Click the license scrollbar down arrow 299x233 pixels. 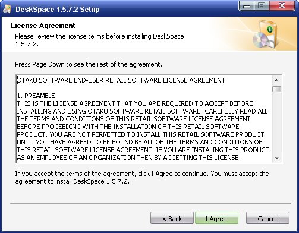pyautogui.click(x=276, y=158)
